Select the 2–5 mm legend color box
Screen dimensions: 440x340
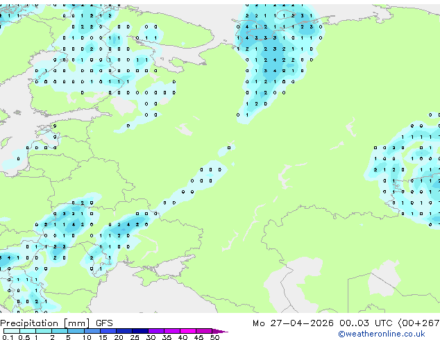60,331
